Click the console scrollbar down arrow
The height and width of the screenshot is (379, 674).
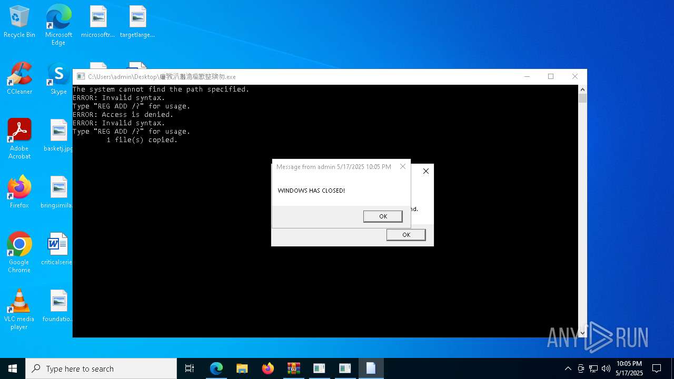pos(582,333)
